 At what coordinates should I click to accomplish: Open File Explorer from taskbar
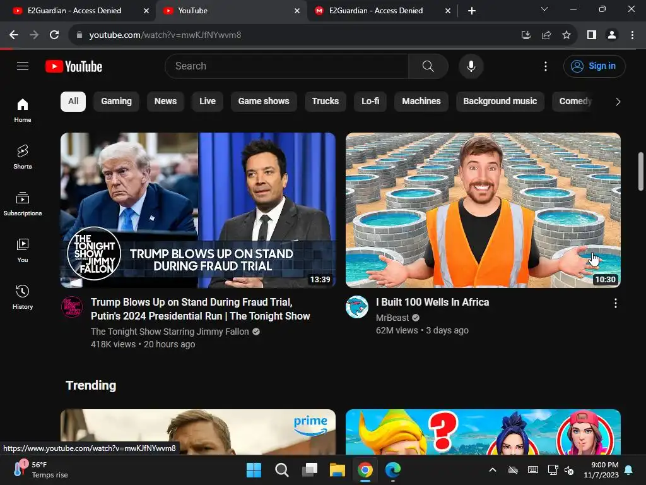coord(338,470)
